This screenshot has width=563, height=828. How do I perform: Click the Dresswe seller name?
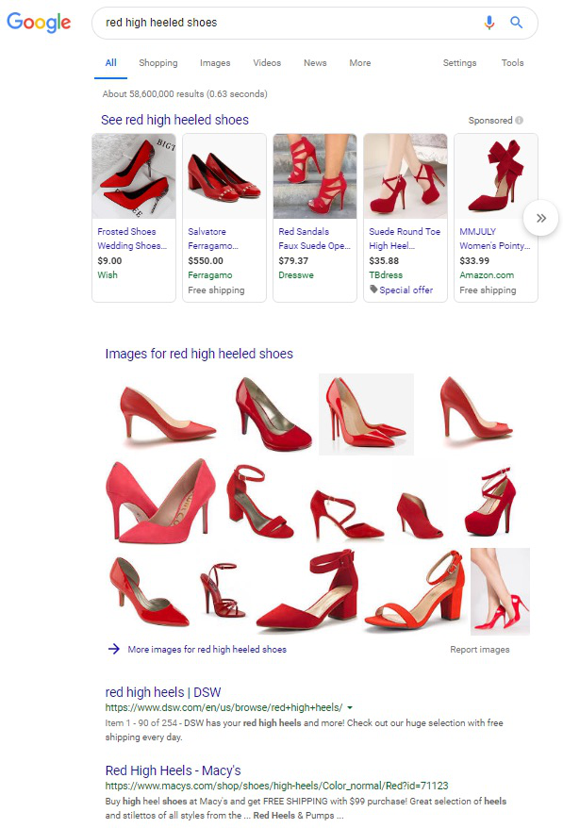296,275
